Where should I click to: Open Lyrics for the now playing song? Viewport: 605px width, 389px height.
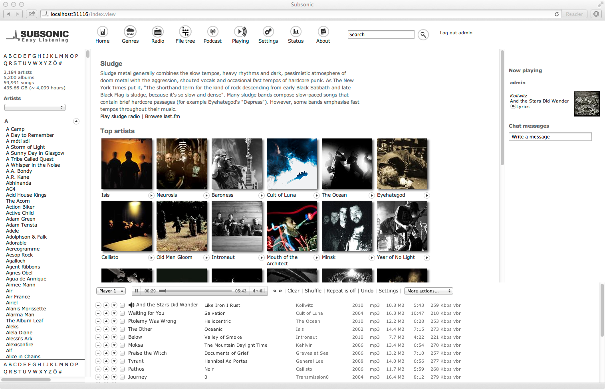523,107
